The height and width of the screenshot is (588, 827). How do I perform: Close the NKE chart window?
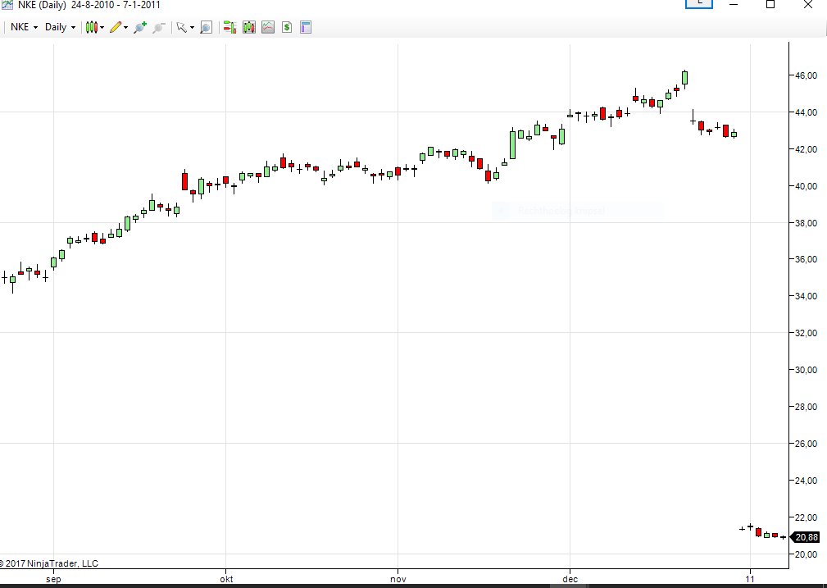(808, 4)
